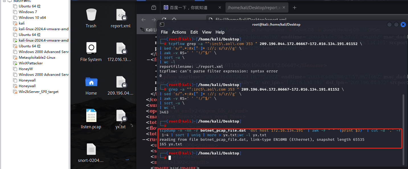Switch to the 百度一下，你就知道 tab
The height and width of the screenshot is (169, 408).
coord(192,8)
